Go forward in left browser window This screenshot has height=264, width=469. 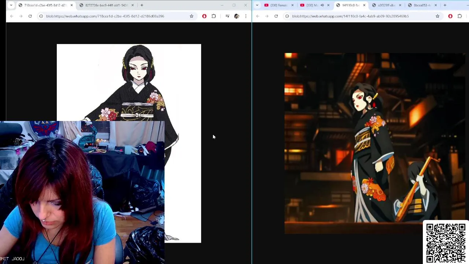(x=21, y=16)
